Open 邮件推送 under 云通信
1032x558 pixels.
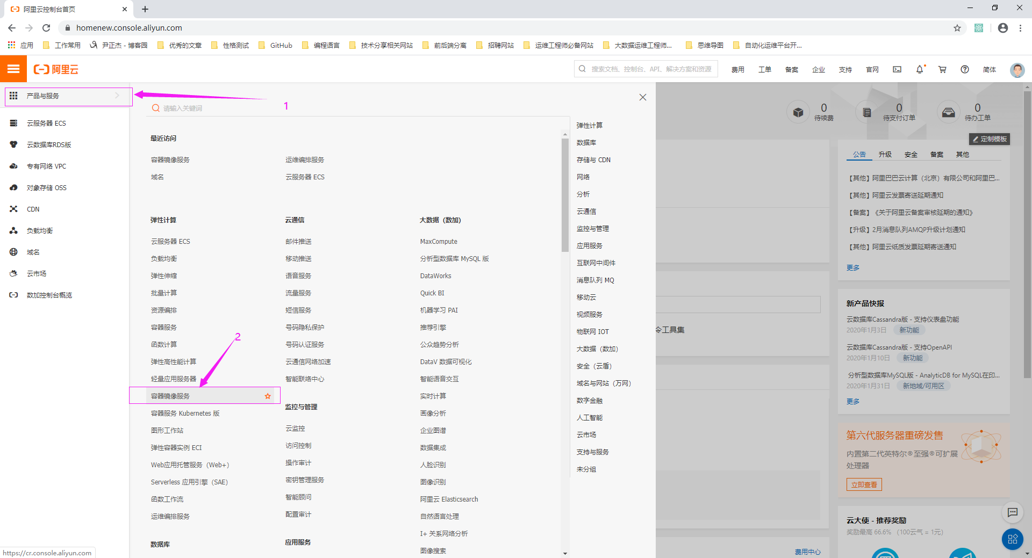point(298,242)
